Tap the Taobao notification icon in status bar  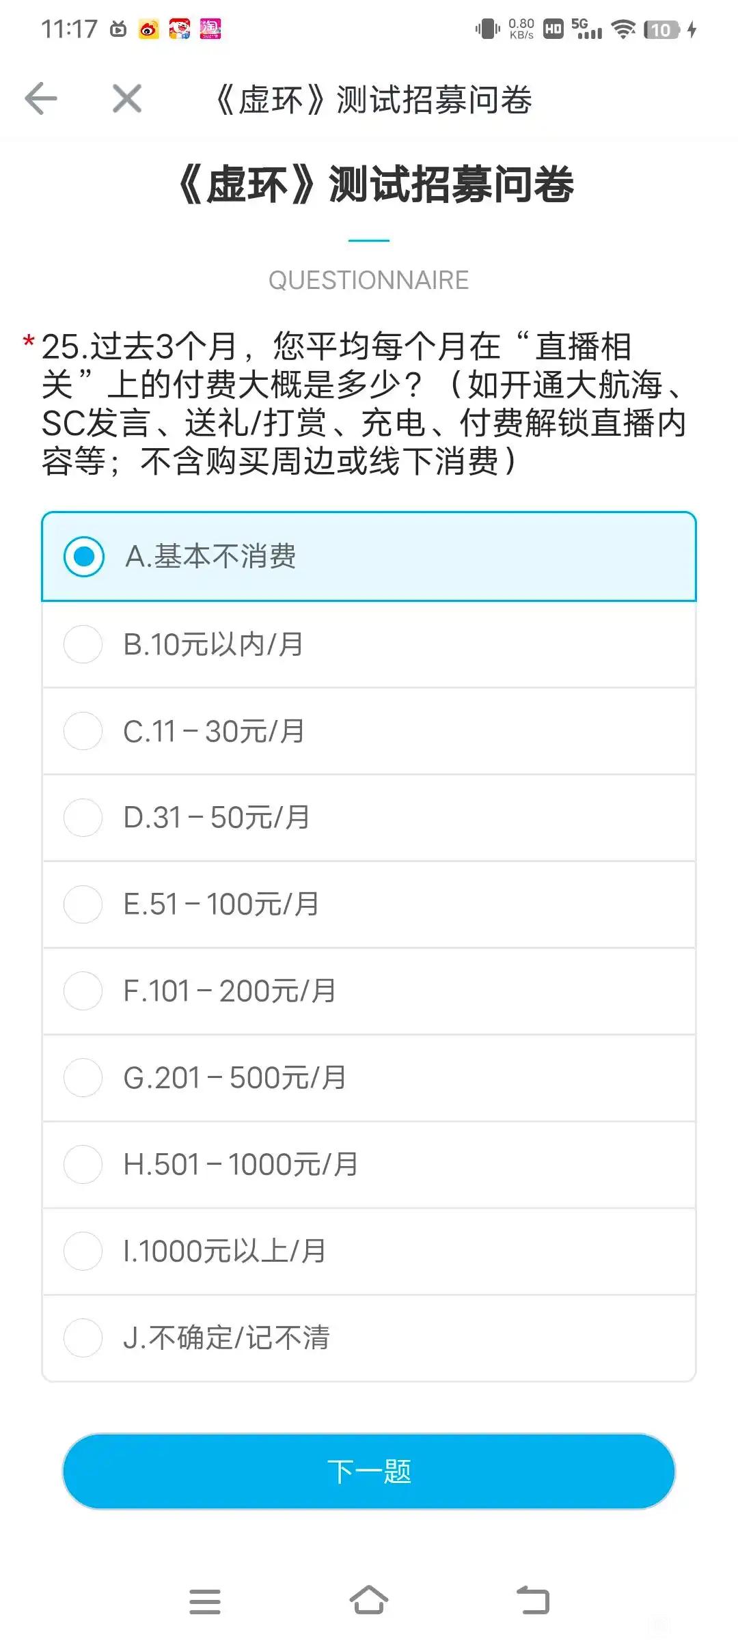point(210,29)
